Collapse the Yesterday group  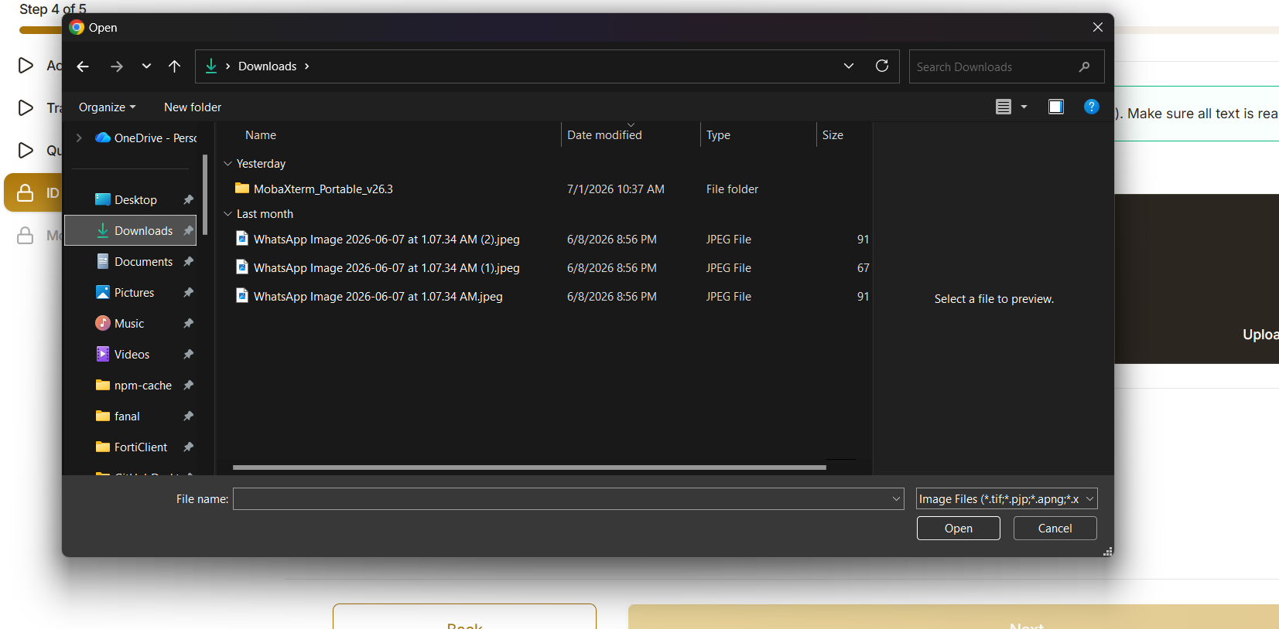[228, 164]
